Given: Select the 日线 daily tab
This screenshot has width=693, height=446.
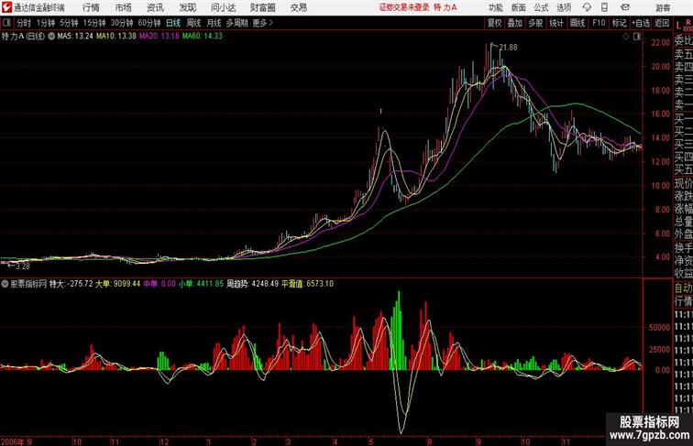Looking at the screenshot, I should pyautogui.click(x=173, y=23).
